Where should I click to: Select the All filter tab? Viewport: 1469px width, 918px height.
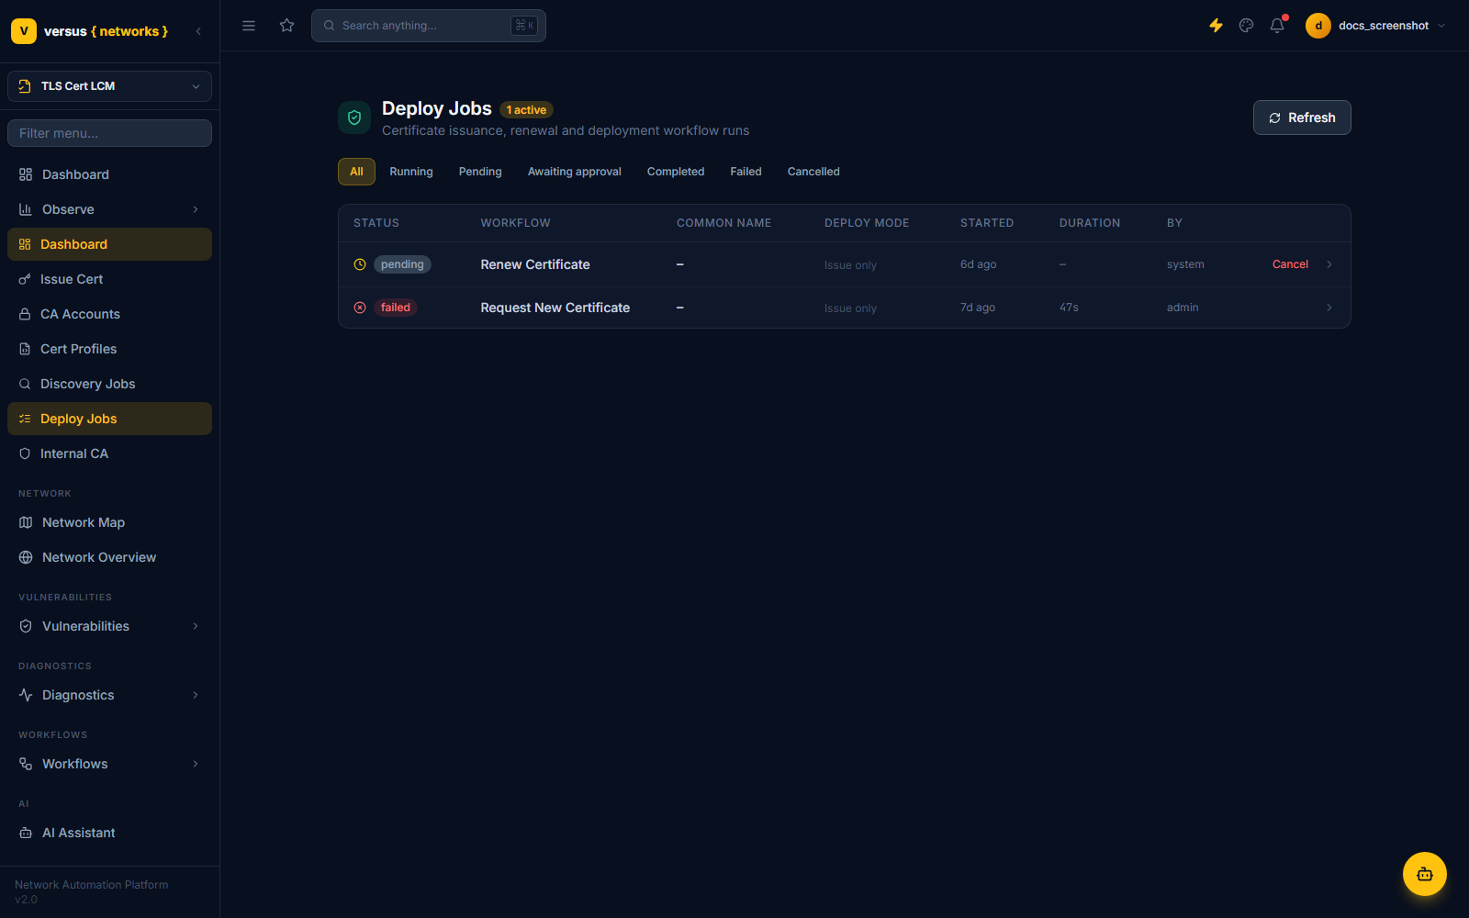tap(356, 172)
